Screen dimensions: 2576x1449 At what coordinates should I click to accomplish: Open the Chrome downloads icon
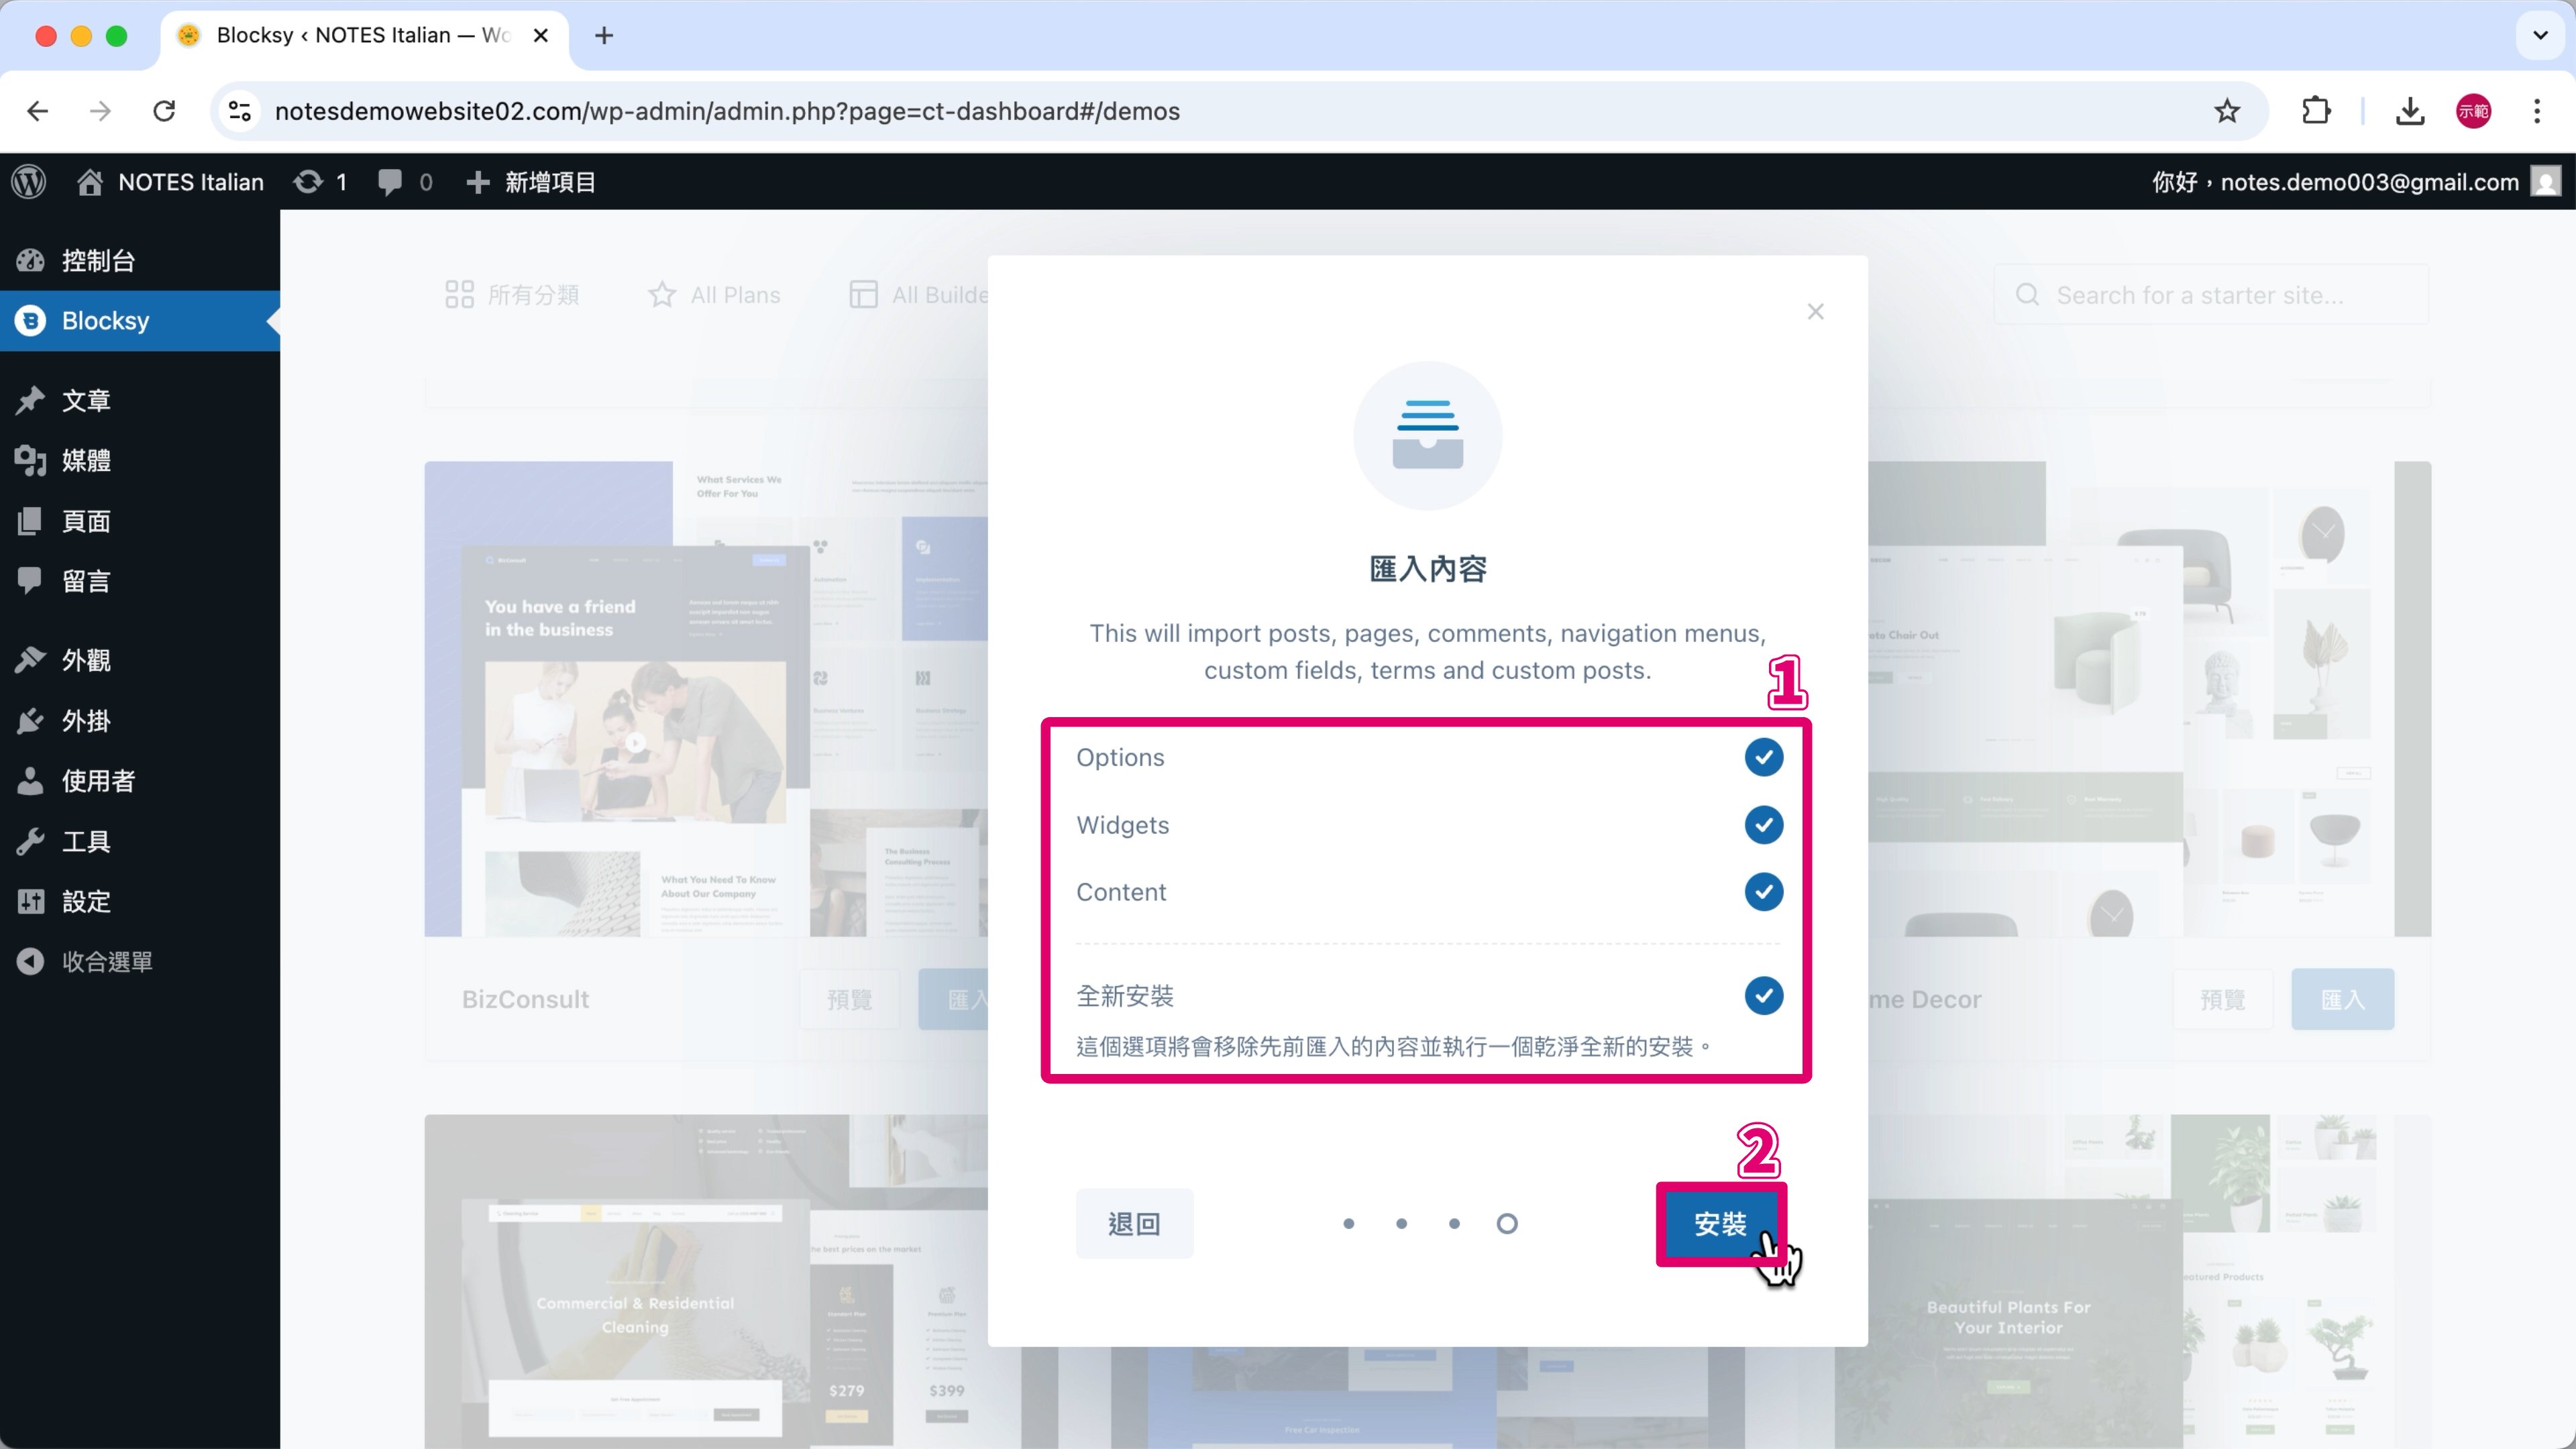[2410, 111]
